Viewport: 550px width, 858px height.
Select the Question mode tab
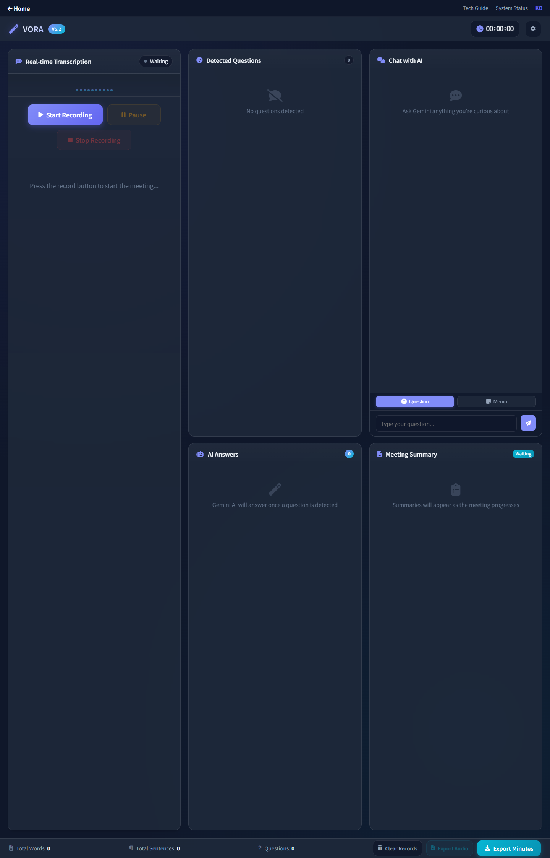(415, 401)
